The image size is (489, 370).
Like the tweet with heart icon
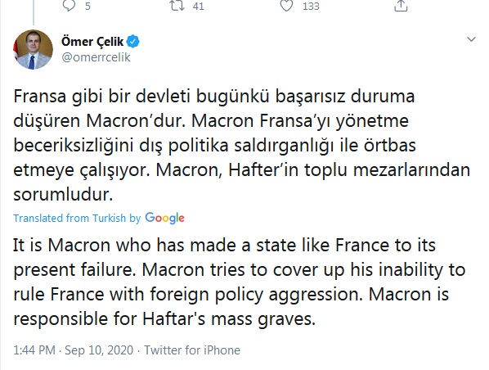tap(286, 6)
